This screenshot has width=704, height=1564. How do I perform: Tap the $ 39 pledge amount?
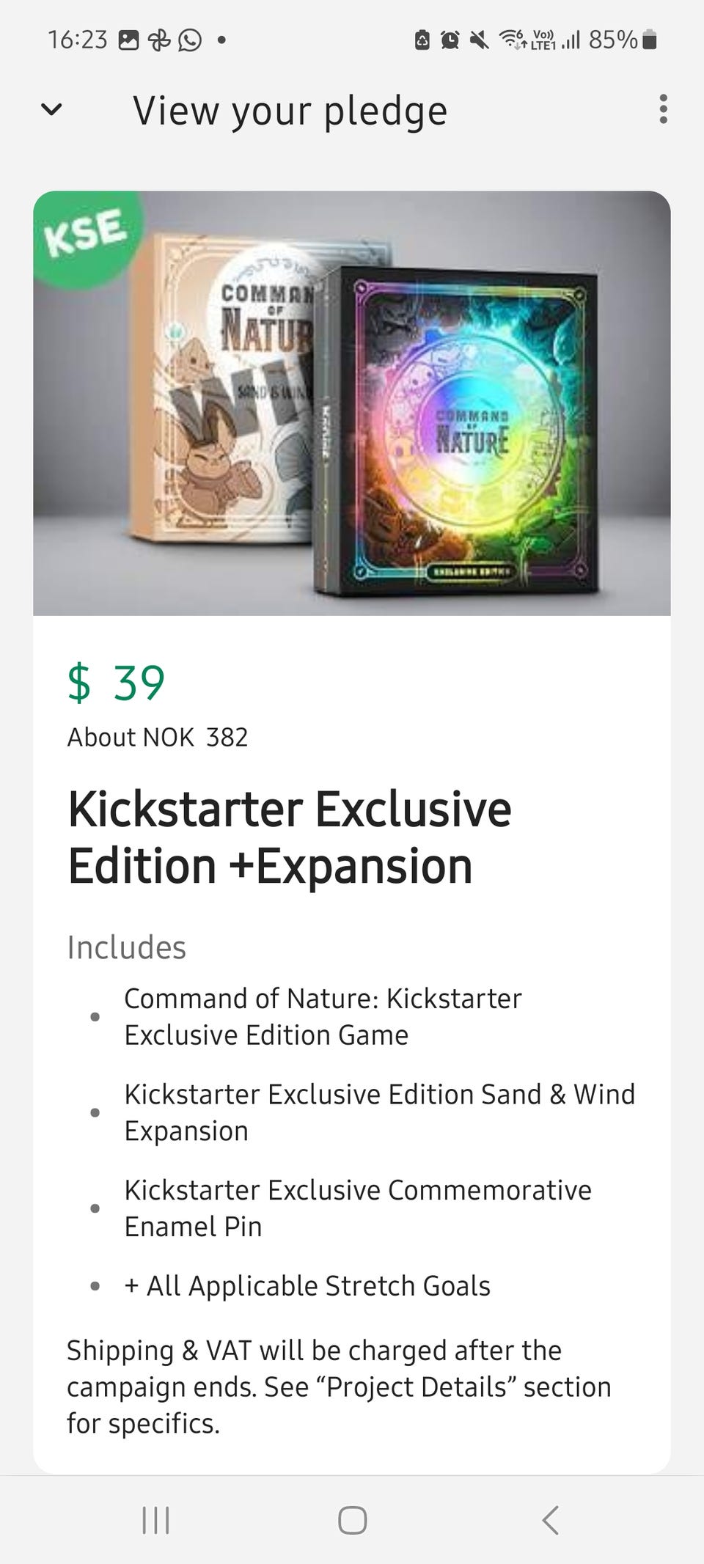pos(117,683)
